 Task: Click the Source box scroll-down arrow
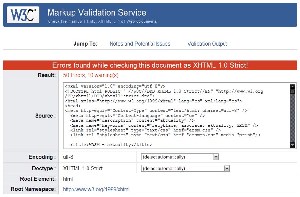[292, 145]
